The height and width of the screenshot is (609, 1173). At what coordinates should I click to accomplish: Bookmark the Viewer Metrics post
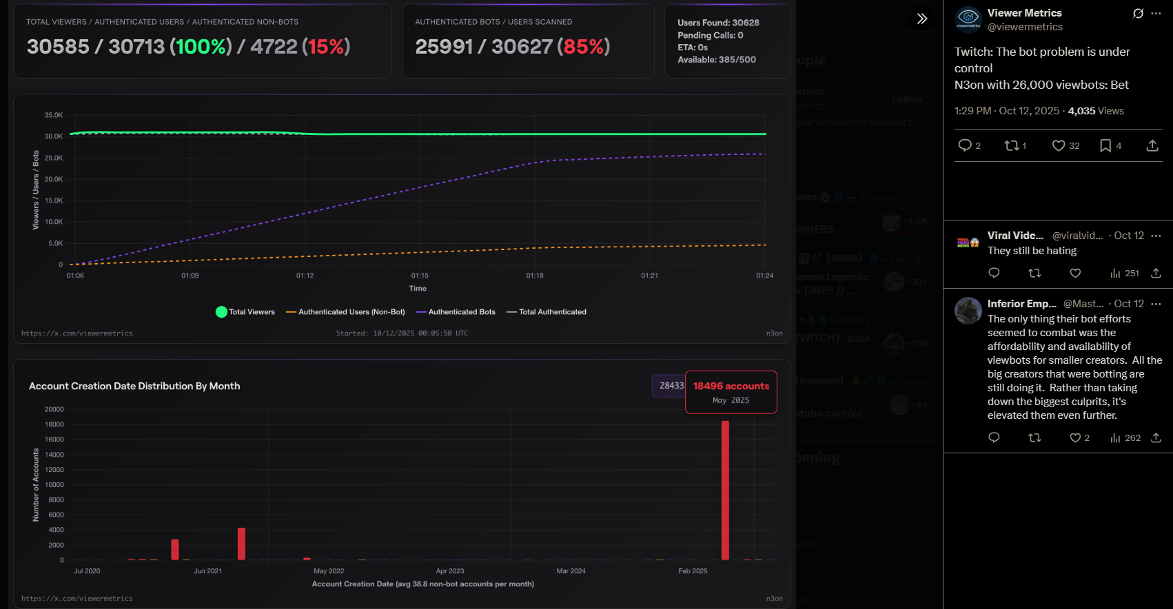click(x=1105, y=145)
